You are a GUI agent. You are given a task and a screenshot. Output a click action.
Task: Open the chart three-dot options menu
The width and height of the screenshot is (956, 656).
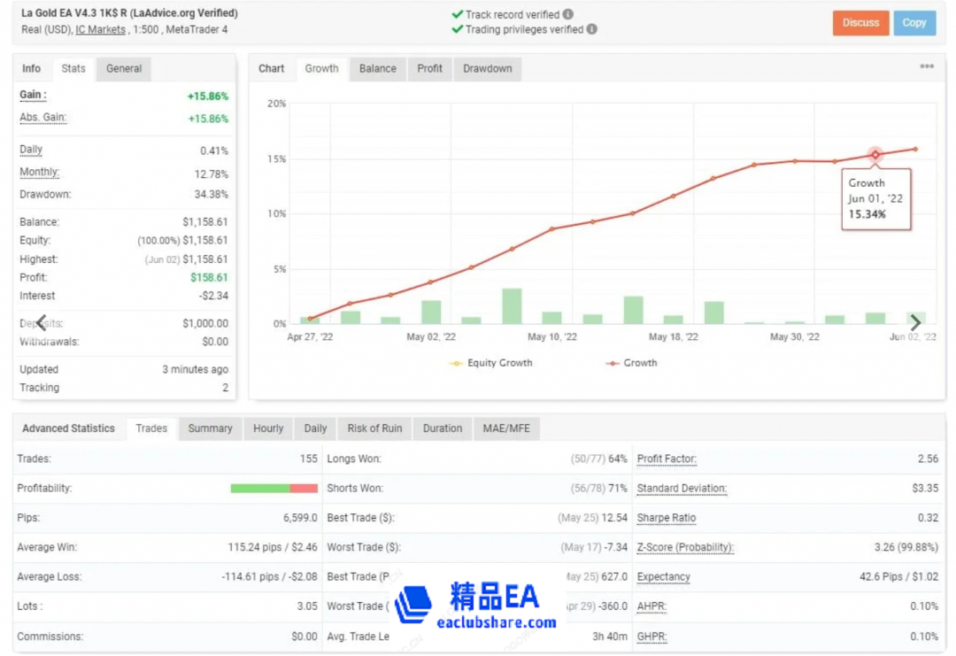pyautogui.click(x=927, y=66)
